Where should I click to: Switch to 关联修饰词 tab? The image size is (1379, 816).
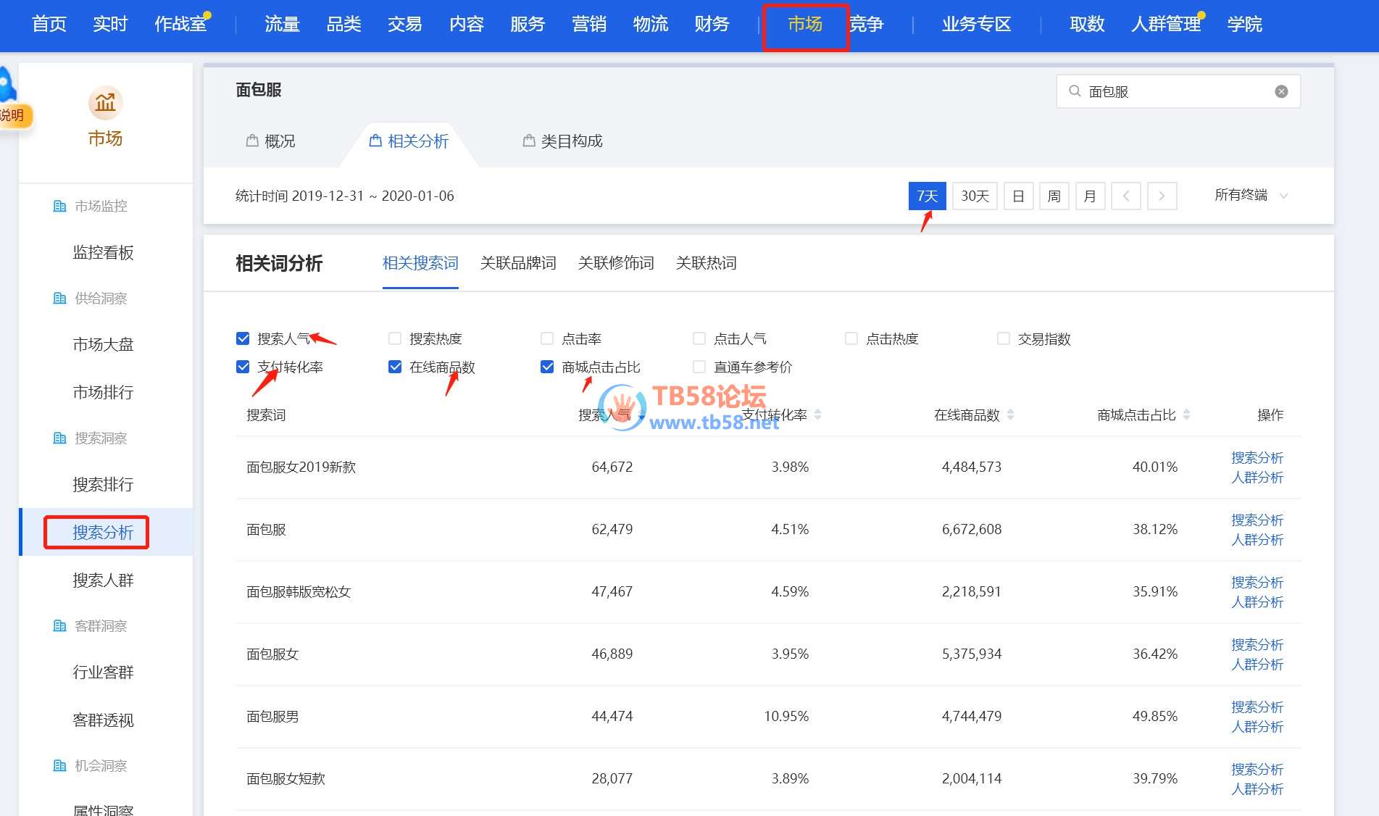coord(616,263)
